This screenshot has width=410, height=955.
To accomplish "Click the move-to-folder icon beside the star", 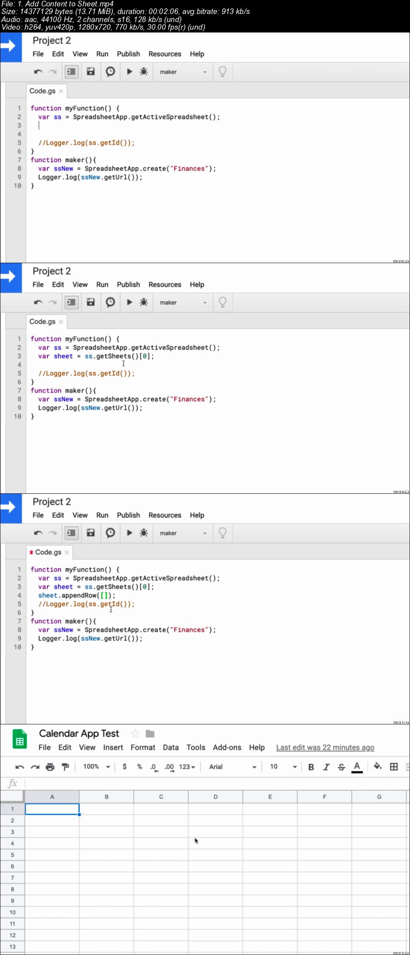I will 150,734.
